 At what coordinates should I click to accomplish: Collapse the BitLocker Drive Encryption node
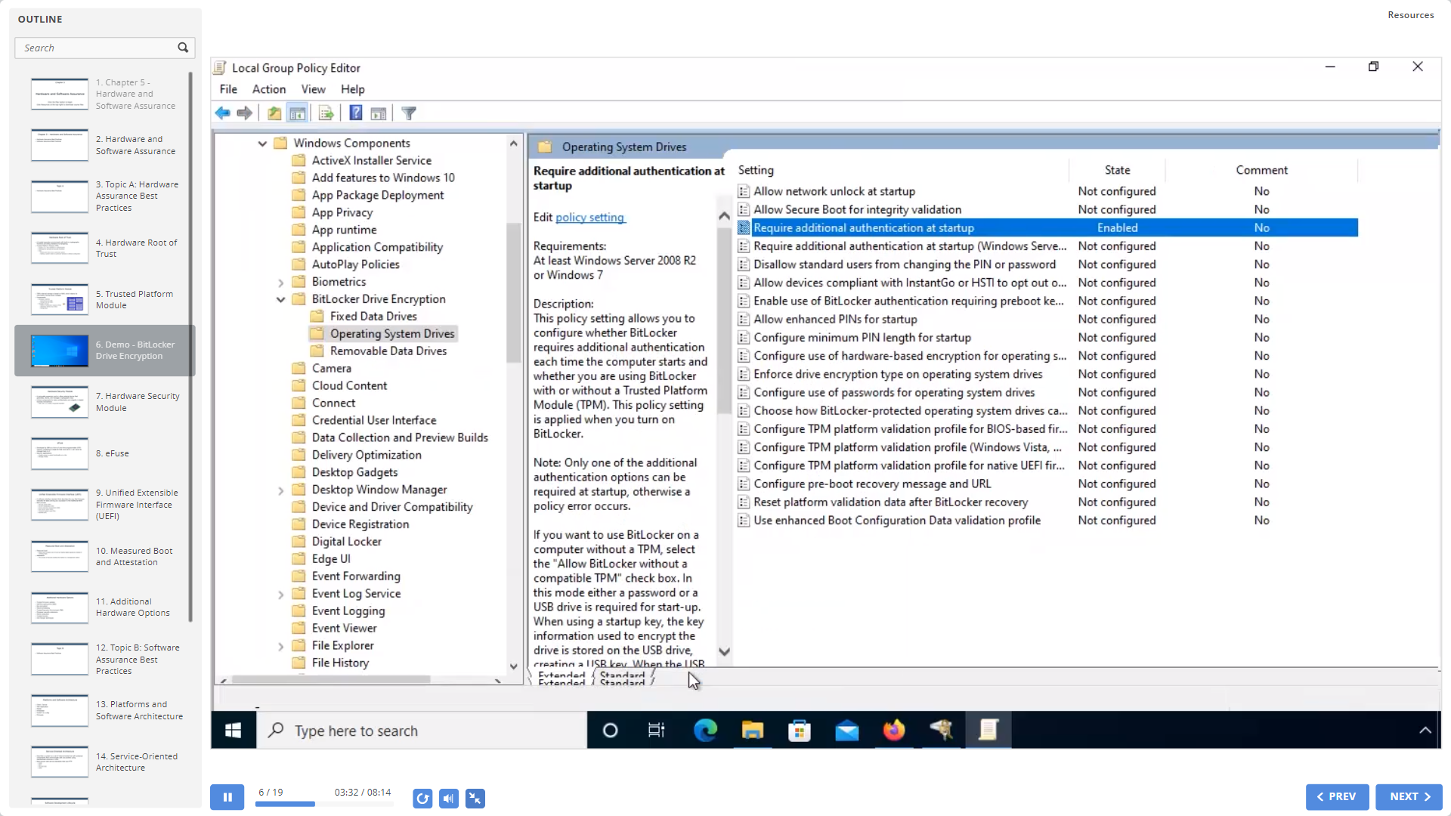[280, 300]
